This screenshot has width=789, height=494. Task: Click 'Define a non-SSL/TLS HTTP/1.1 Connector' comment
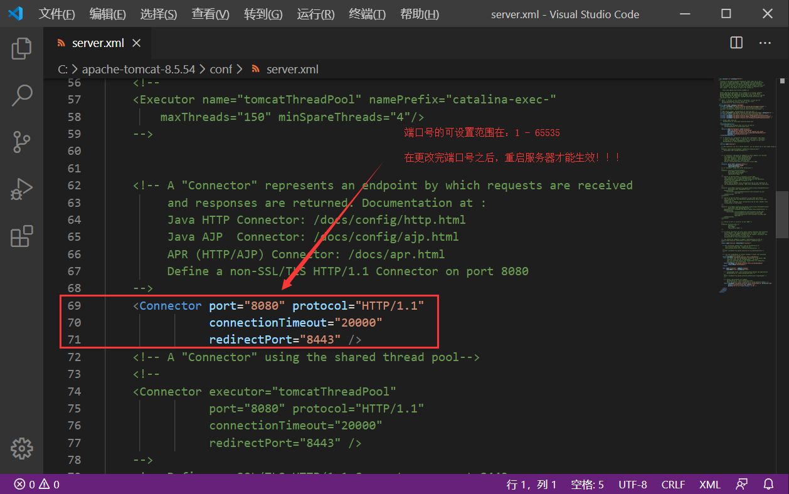[299, 271]
